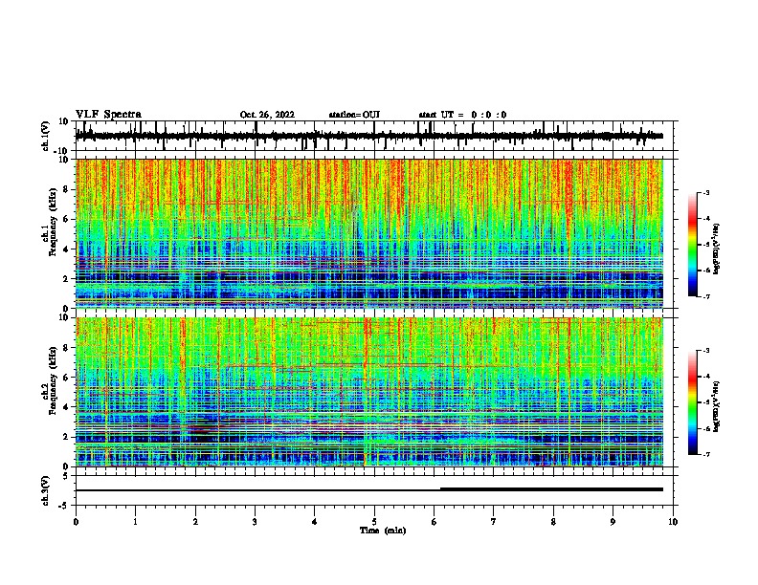This screenshot has width=758, height=585.
Task: Click the "8" kHz tick on ch.1 spectrogram axis
Action: (x=67, y=189)
